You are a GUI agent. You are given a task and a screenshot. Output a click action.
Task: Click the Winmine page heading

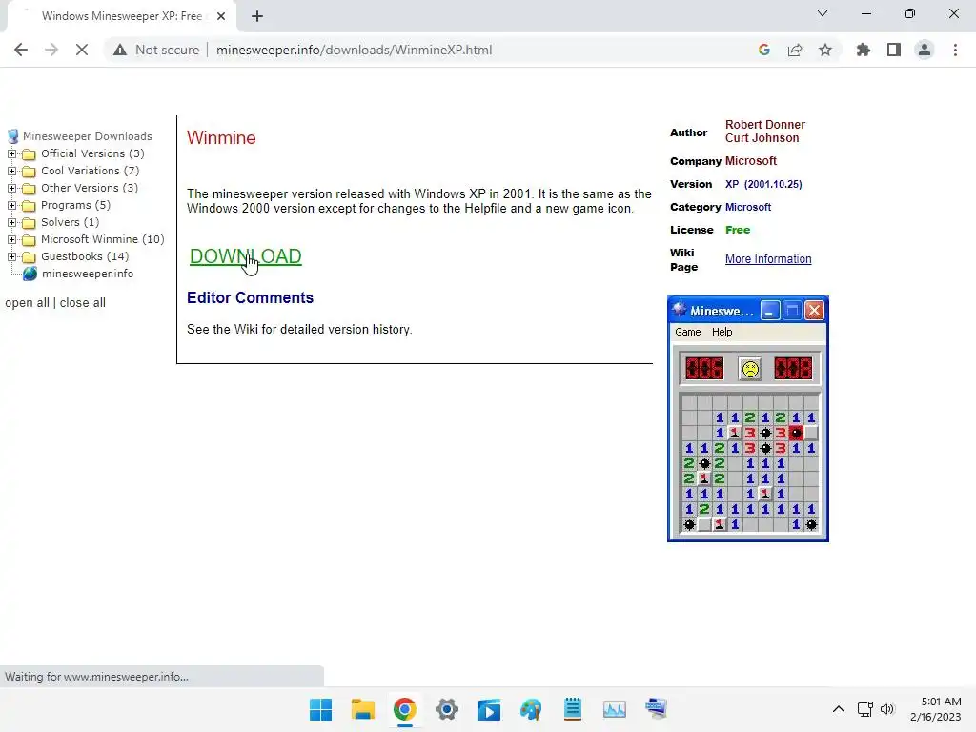click(x=221, y=137)
